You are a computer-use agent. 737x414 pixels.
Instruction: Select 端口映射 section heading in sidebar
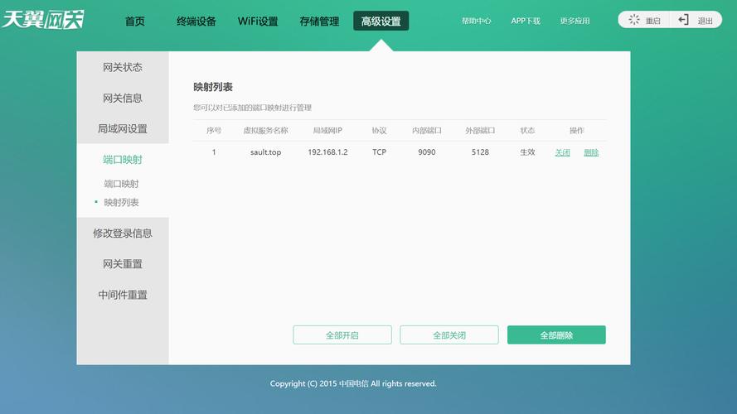tap(123, 160)
